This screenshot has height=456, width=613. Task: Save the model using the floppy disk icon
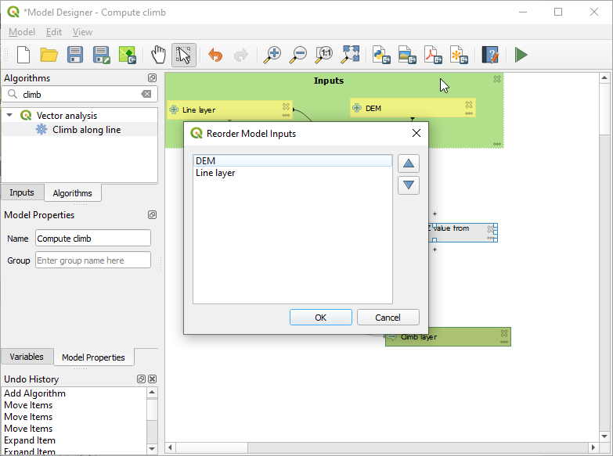click(75, 55)
